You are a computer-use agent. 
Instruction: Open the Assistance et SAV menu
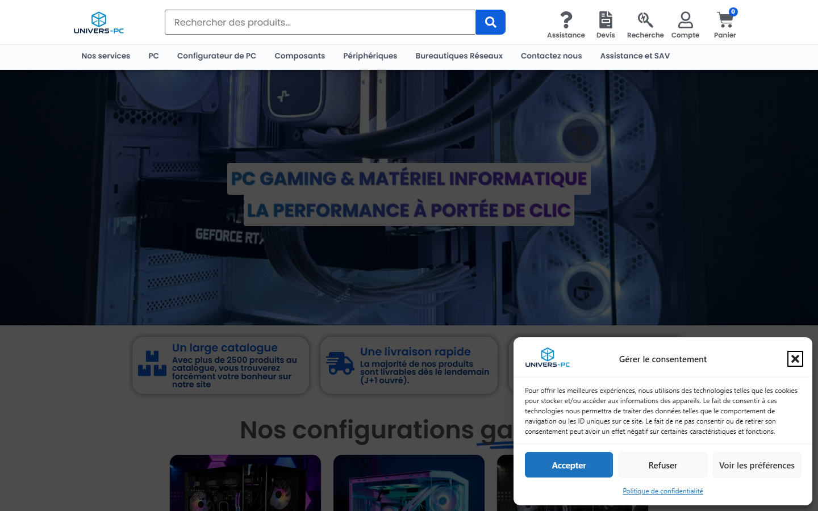click(635, 56)
